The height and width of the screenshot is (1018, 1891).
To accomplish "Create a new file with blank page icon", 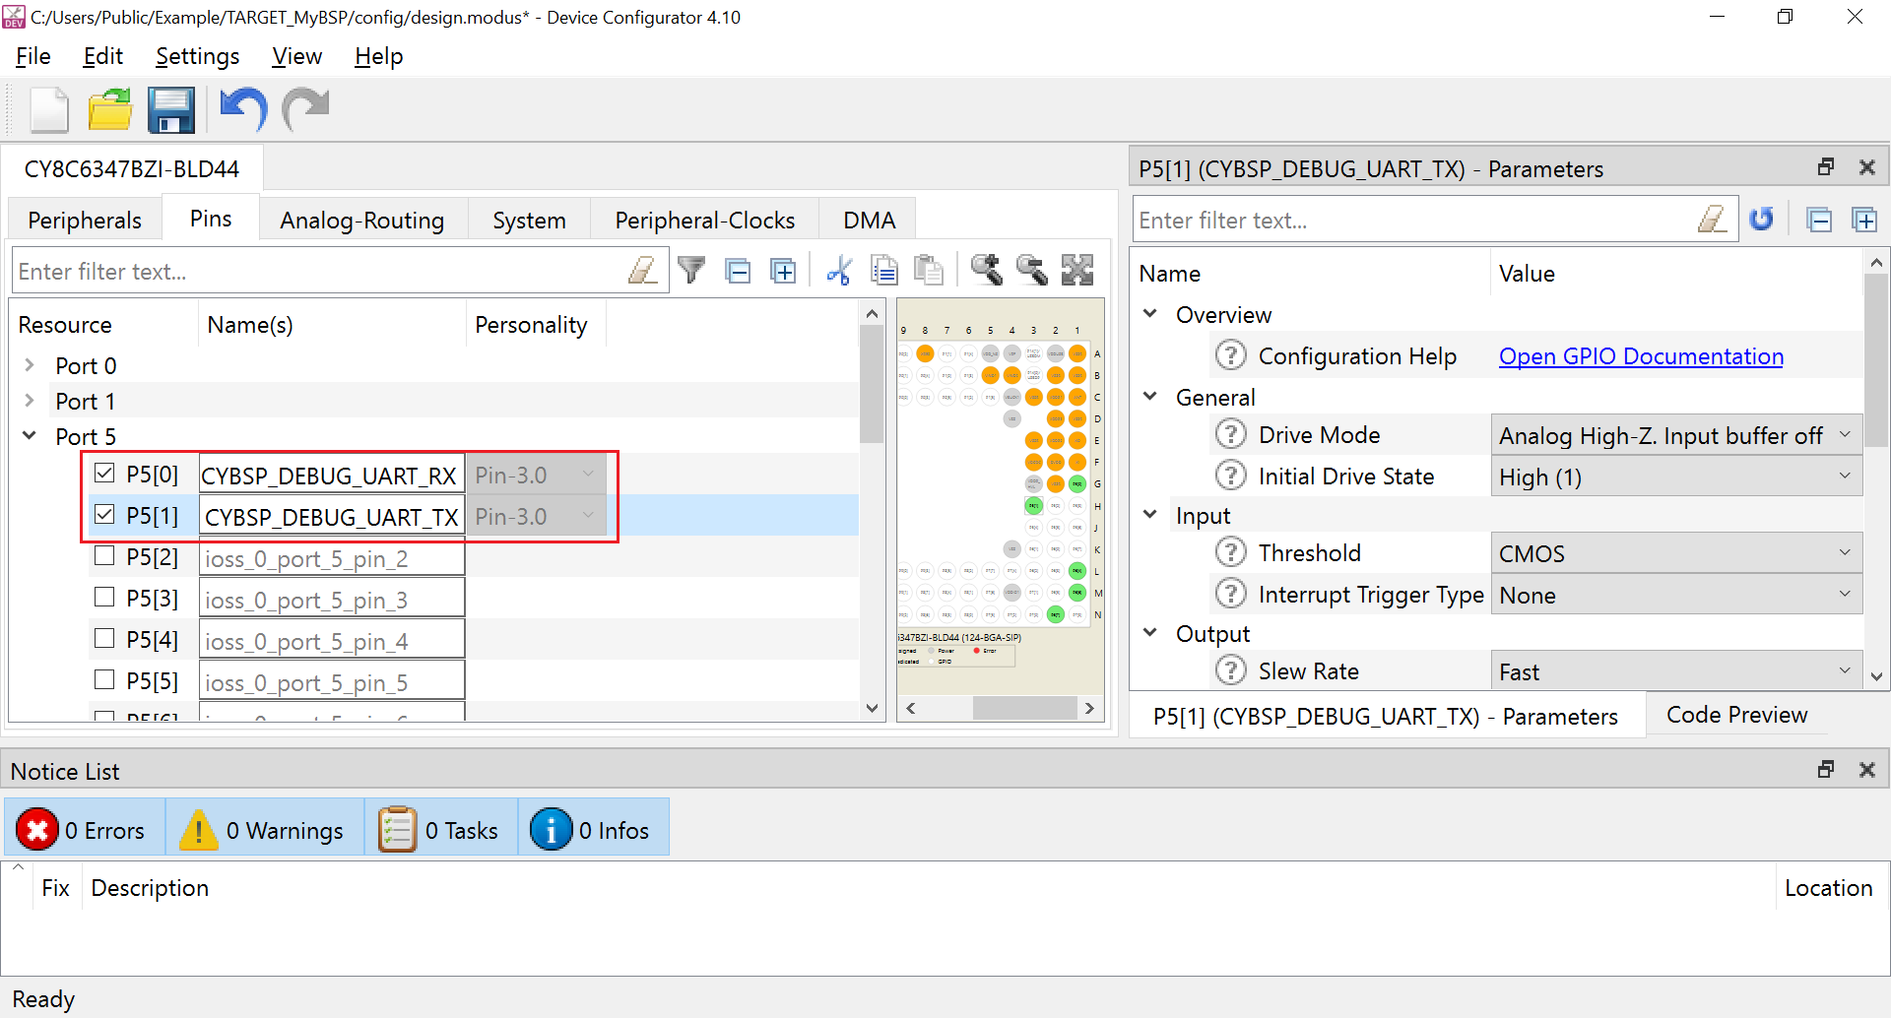I will 49,109.
